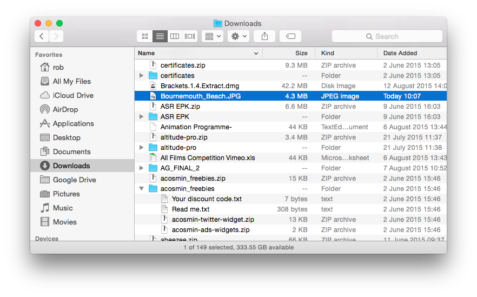Select the Read me.txt file
Screen dimensions: 477x297
point(290,209)
